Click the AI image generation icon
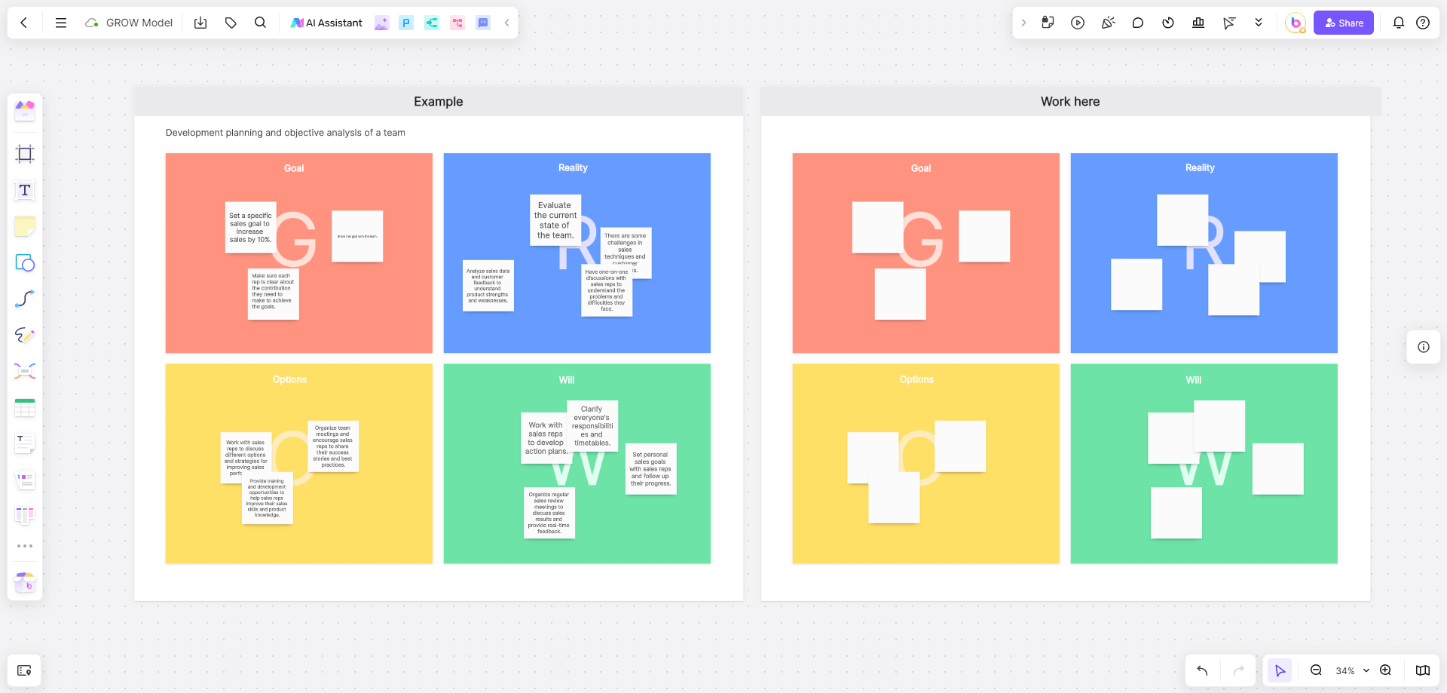The width and height of the screenshot is (1447, 693). click(382, 23)
